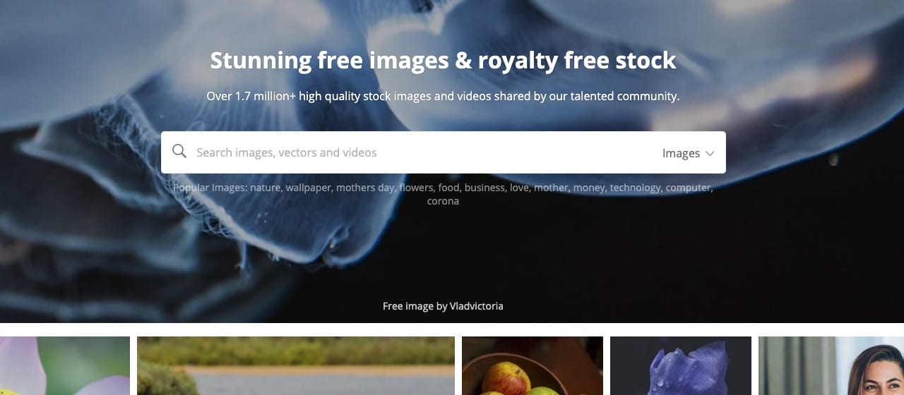Open the corona popular tag
The image size is (904, 395).
pos(443,201)
